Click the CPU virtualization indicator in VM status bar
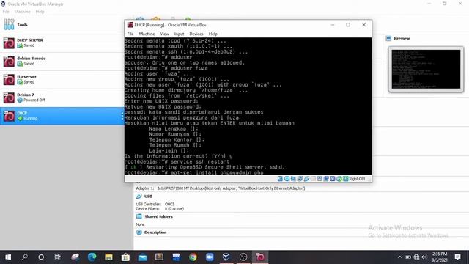This screenshot has height=264, width=469. pyautogui.click(x=333, y=179)
